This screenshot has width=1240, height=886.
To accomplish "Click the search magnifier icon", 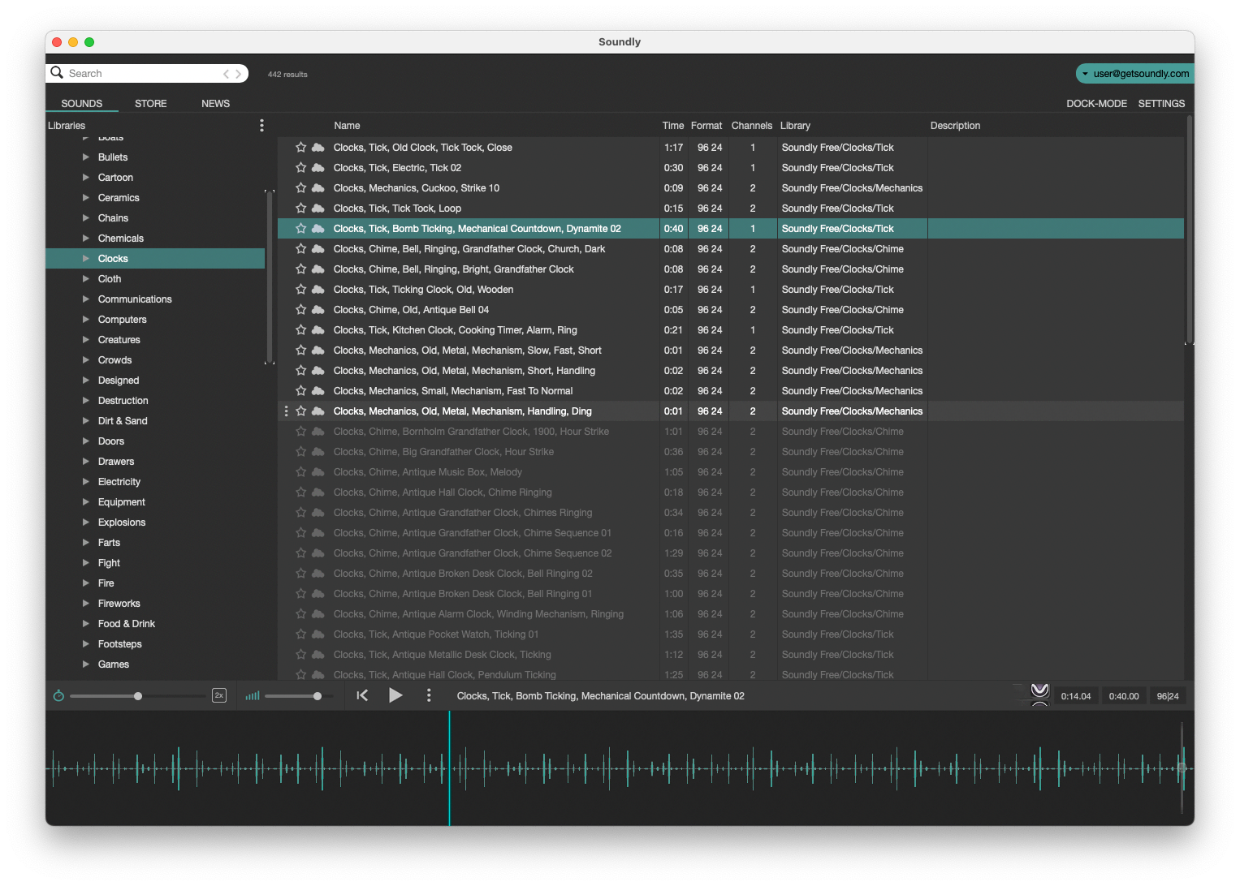I will pyautogui.click(x=57, y=73).
